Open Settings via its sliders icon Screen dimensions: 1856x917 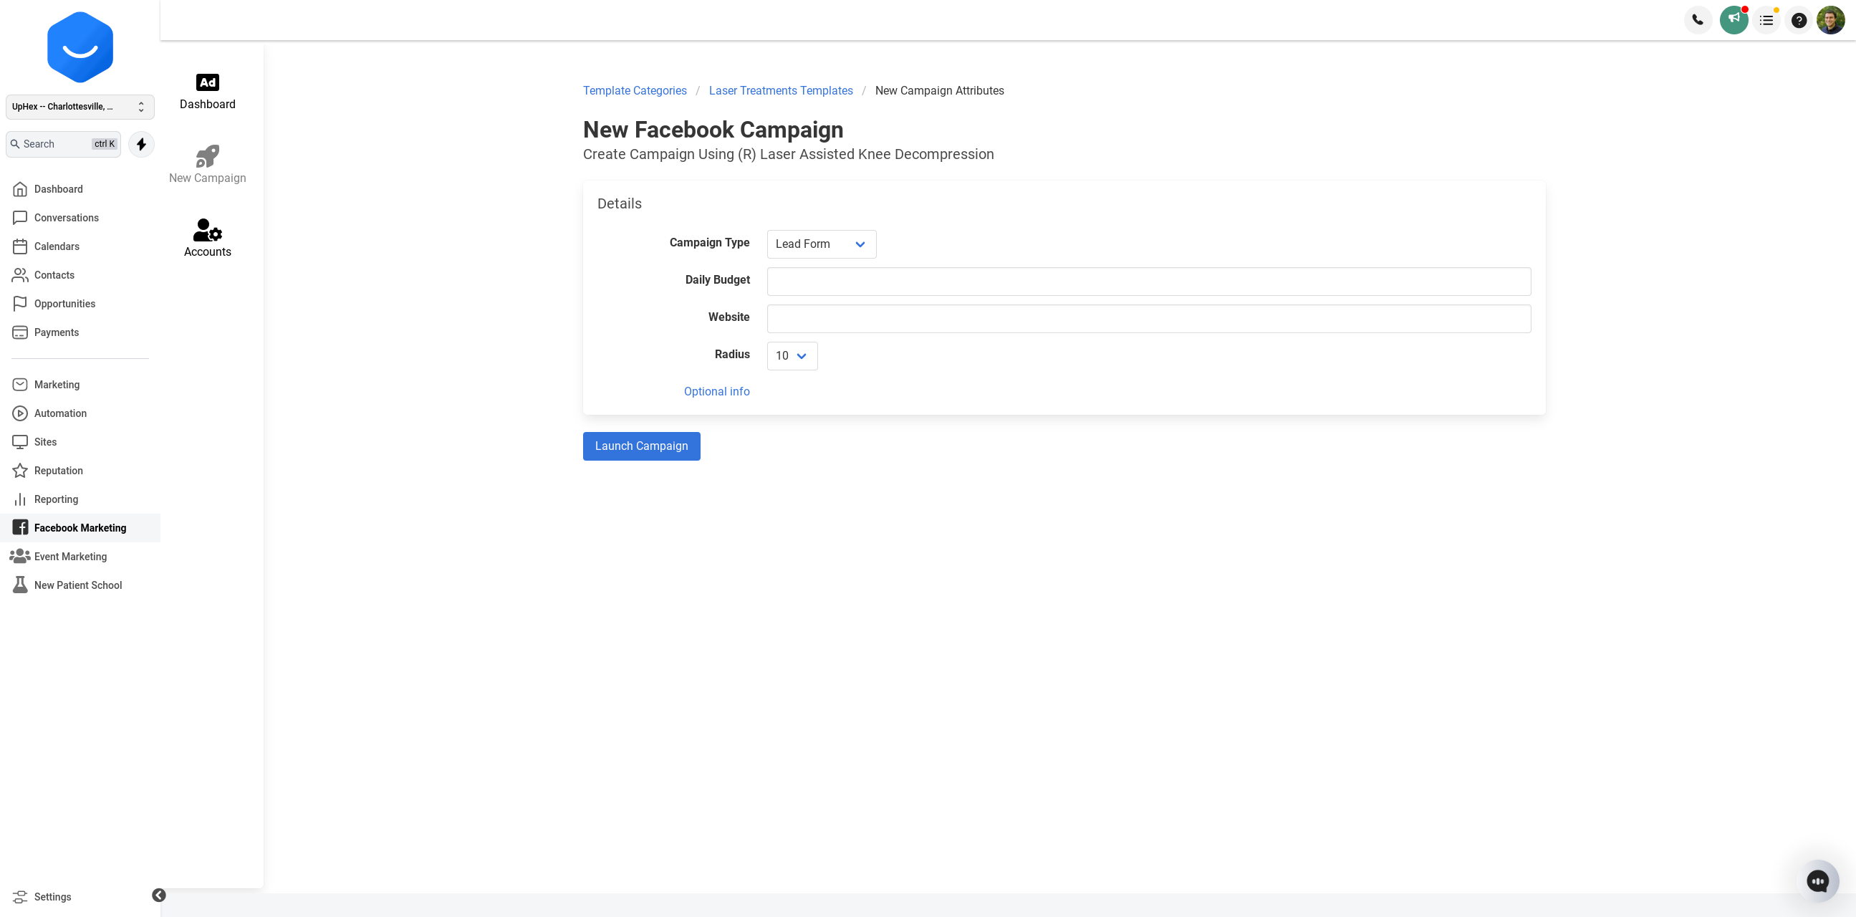coord(20,897)
